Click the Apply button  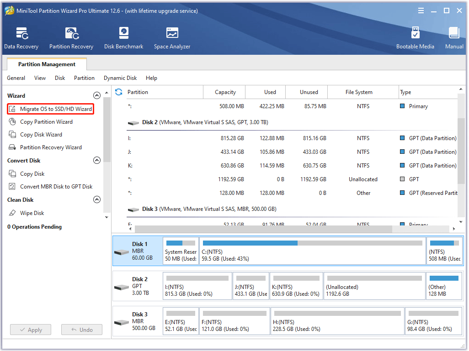(x=31, y=330)
